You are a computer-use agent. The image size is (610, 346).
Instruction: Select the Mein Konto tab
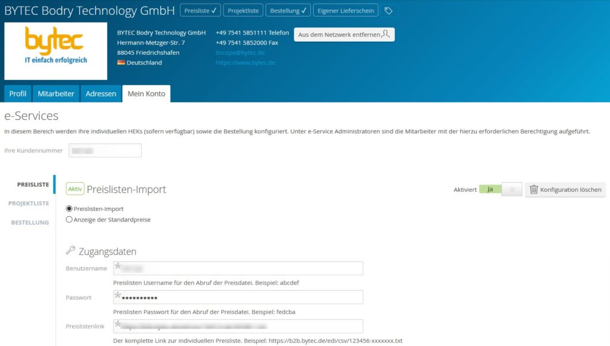(147, 93)
